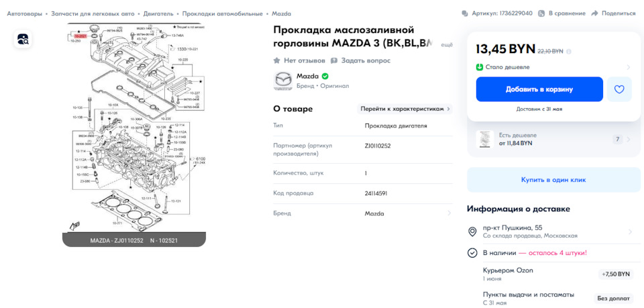The image size is (644, 308).
Task: Click the Mazda brand logo
Action: coord(283,81)
